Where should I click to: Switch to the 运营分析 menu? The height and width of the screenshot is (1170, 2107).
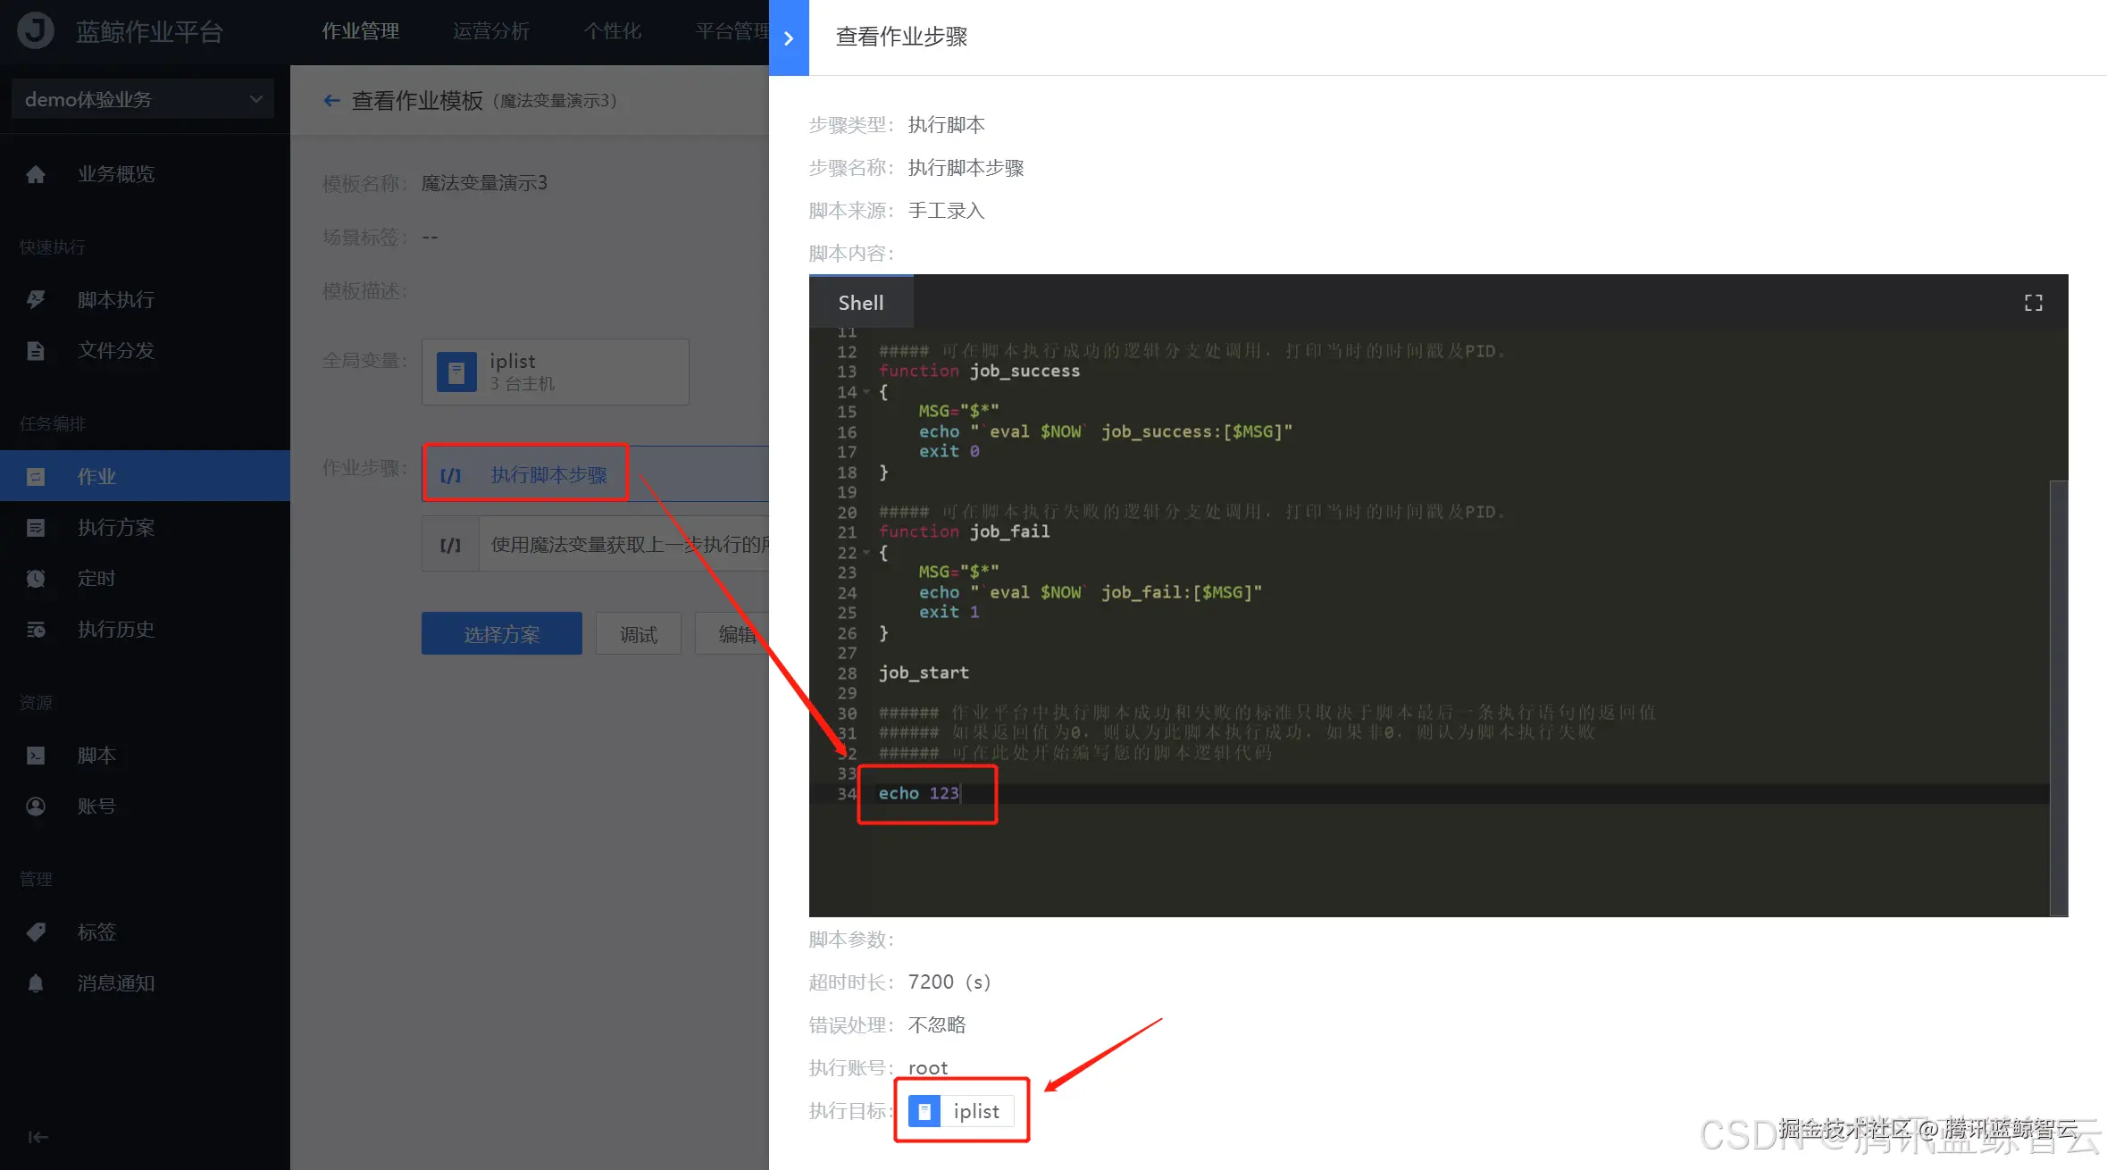(490, 30)
